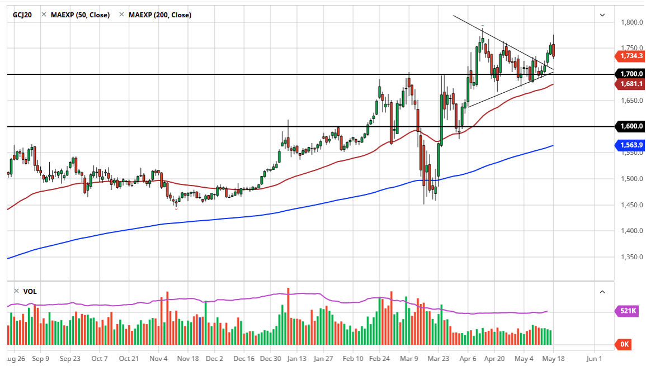
Task: Click the Dec 16 date label
Action: (244, 359)
